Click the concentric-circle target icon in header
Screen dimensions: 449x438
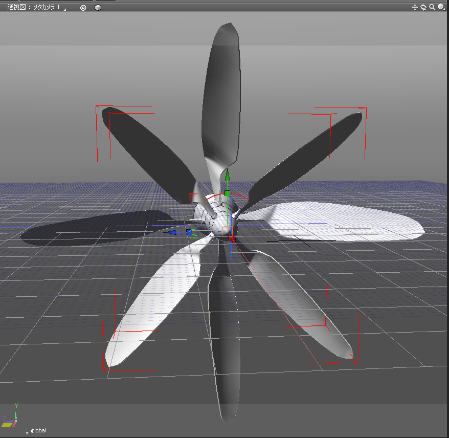tap(83, 8)
